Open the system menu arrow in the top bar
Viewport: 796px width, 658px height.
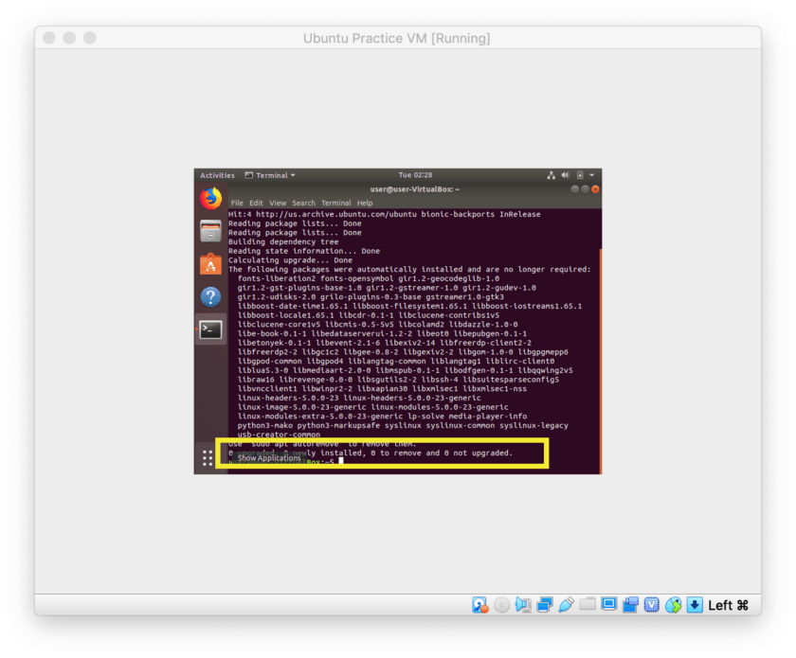592,175
